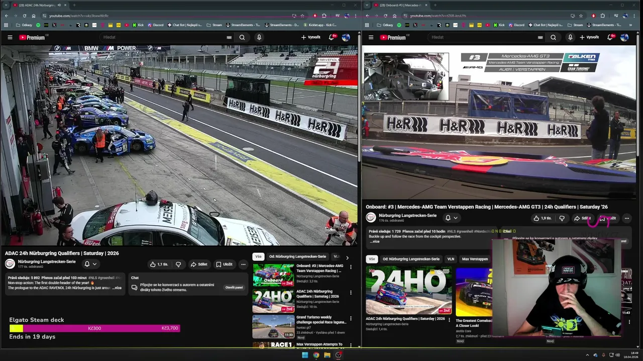Open Discord bookmark in right browser
This screenshot has width=643, height=361.
click(x=516, y=25)
